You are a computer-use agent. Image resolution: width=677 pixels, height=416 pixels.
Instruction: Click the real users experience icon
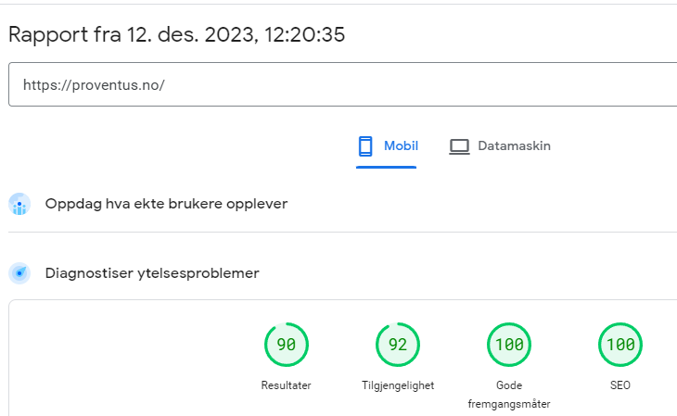click(x=19, y=204)
